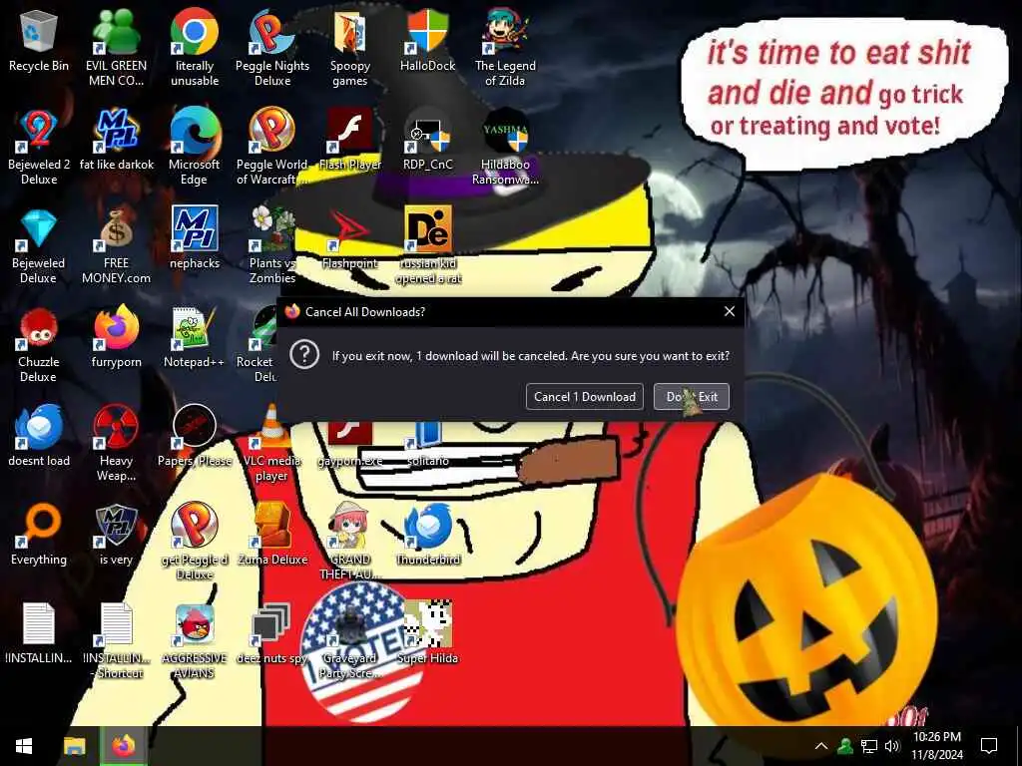Open 'russian kid opened a rat' icon

(x=428, y=247)
